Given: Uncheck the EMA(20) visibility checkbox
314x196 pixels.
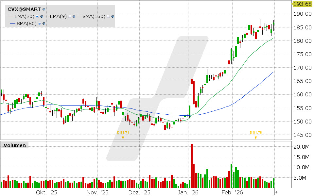Looking at the screenshot, I should [x=37, y=16].
